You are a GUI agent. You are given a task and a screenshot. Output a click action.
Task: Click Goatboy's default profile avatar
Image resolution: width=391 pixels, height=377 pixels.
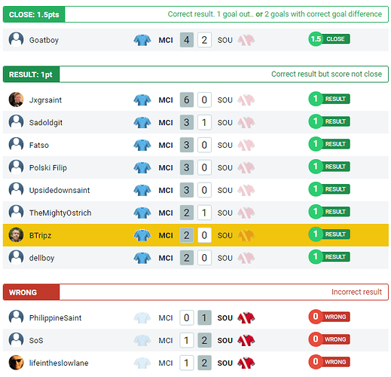pos(16,39)
